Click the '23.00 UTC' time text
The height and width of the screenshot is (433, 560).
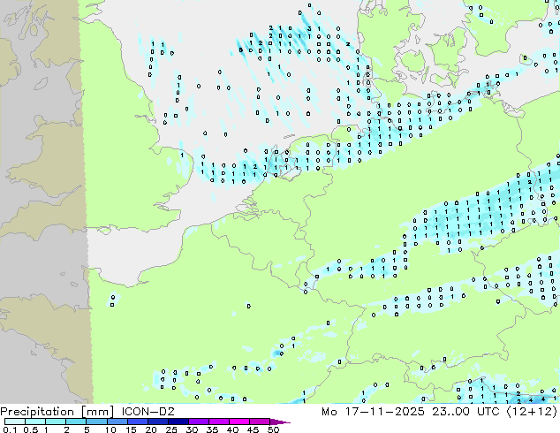(x=465, y=412)
